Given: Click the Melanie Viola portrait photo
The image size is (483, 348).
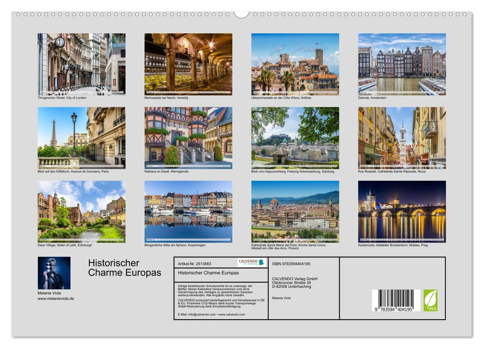Looking at the screenshot, I should click(54, 273).
